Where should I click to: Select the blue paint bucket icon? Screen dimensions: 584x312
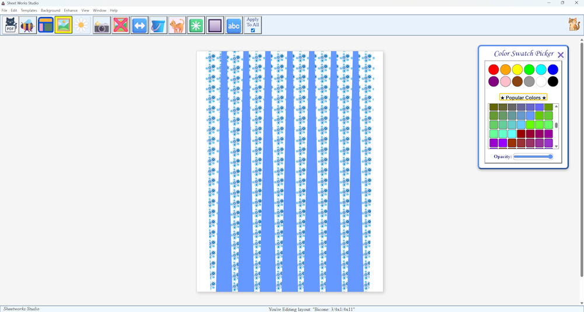(158, 25)
